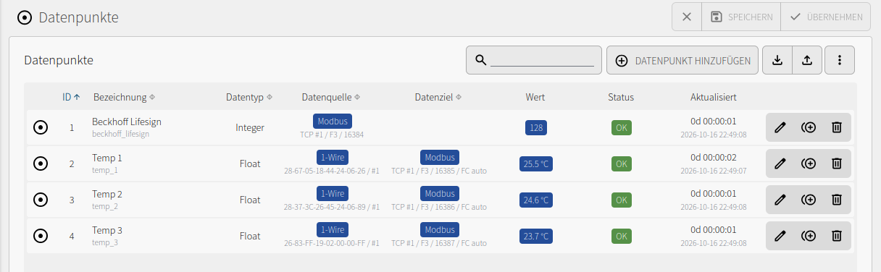The height and width of the screenshot is (272, 881).
Task: Delete the Temp 2 datapoint
Action: (836, 199)
